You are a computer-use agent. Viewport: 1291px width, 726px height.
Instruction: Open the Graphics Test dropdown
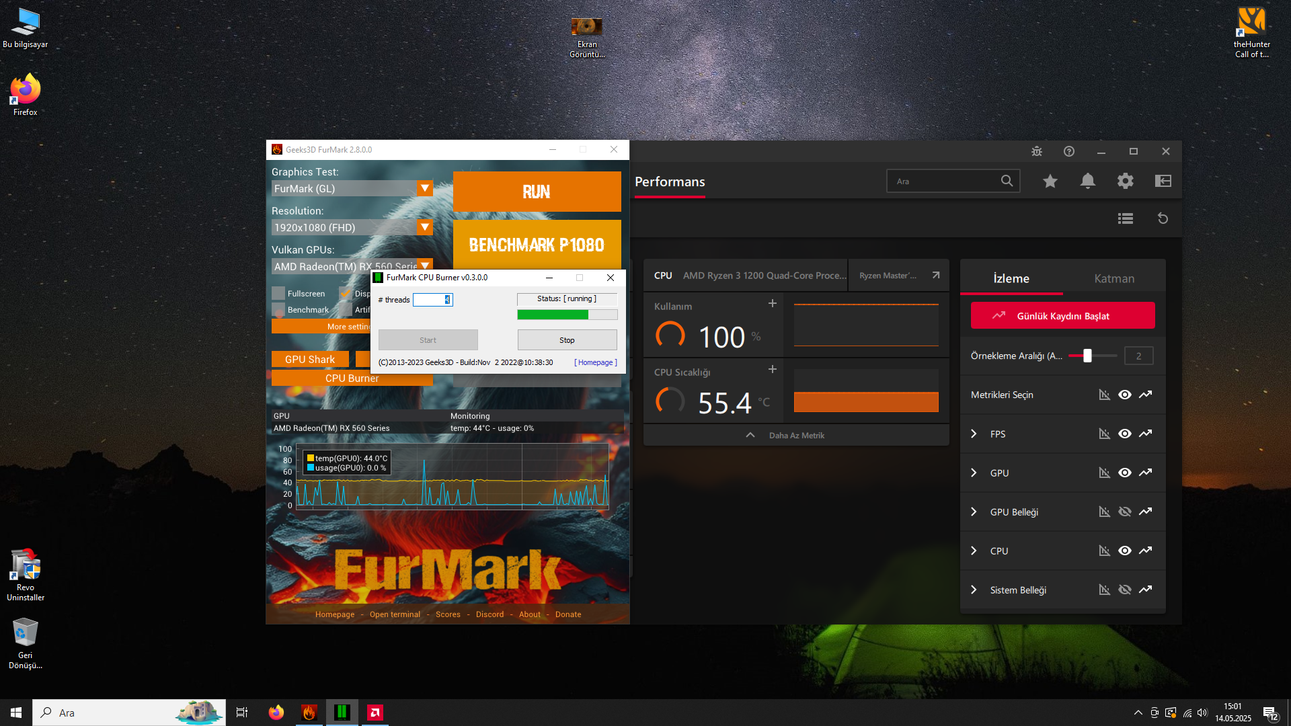(424, 188)
